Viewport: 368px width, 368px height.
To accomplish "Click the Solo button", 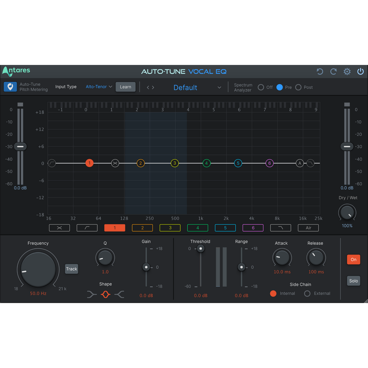I will (353, 281).
